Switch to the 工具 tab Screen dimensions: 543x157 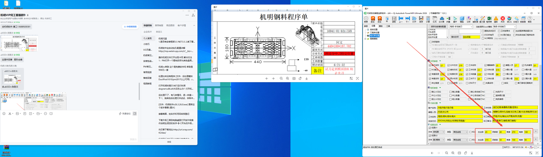388,26
